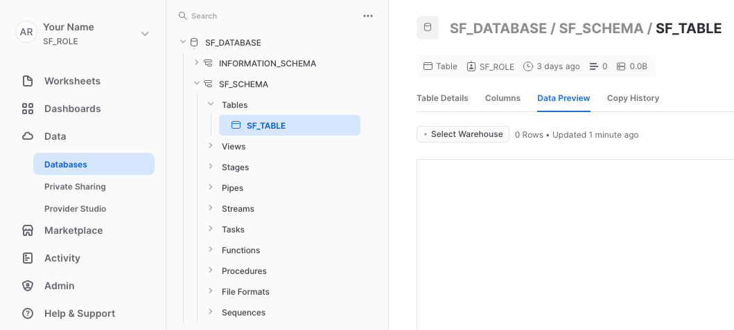734x330 pixels.
Task: Open the Marketplace storefront icon
Action: point(28,230)
